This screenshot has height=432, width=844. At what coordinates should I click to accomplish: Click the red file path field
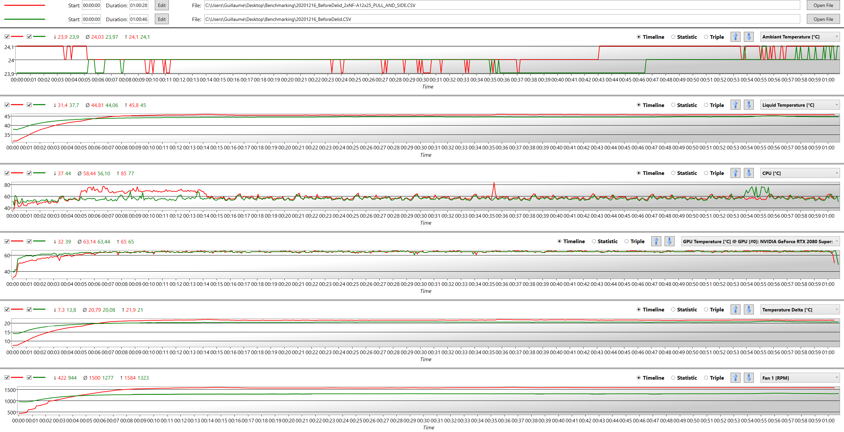tap(502, 5)
